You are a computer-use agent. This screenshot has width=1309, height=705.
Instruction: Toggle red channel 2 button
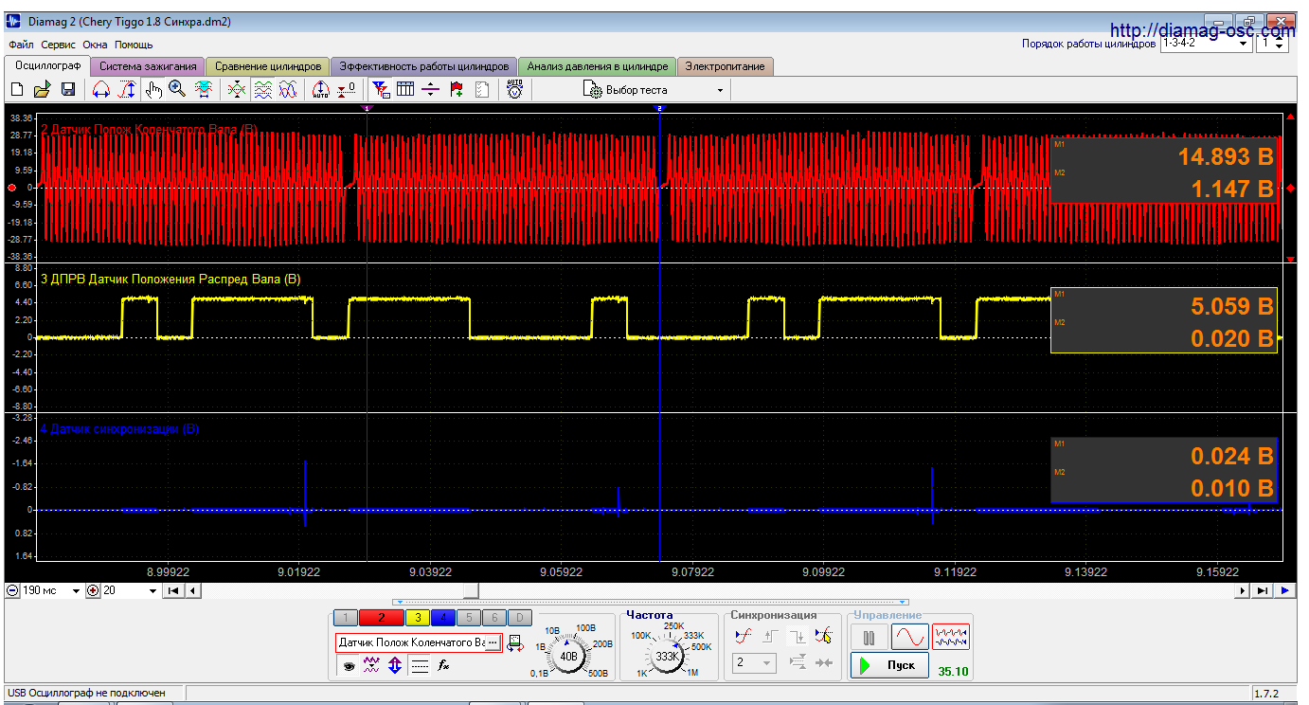tap(382, 618)
